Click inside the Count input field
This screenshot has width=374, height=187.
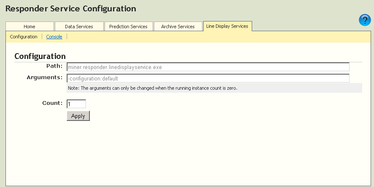click(76, 104)
